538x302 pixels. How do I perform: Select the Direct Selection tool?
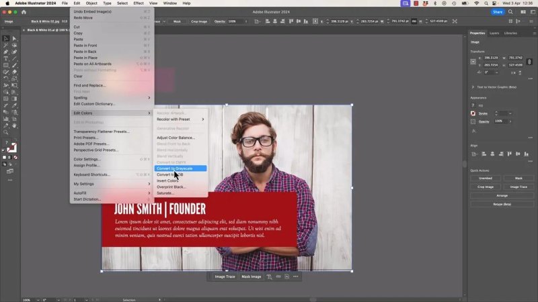point(14,39)
